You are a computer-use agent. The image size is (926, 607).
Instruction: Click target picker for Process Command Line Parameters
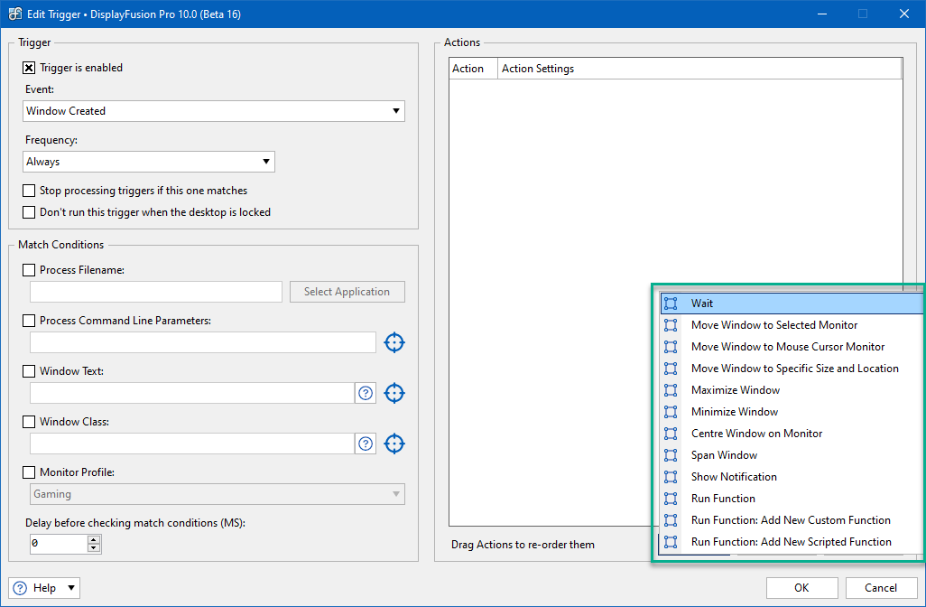pyautogui.click(x=394, y=342)
